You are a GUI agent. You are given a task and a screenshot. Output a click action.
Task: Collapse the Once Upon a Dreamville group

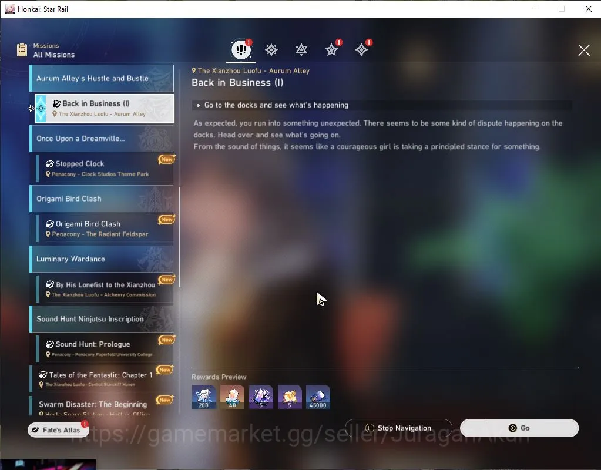tap(102, 139)
